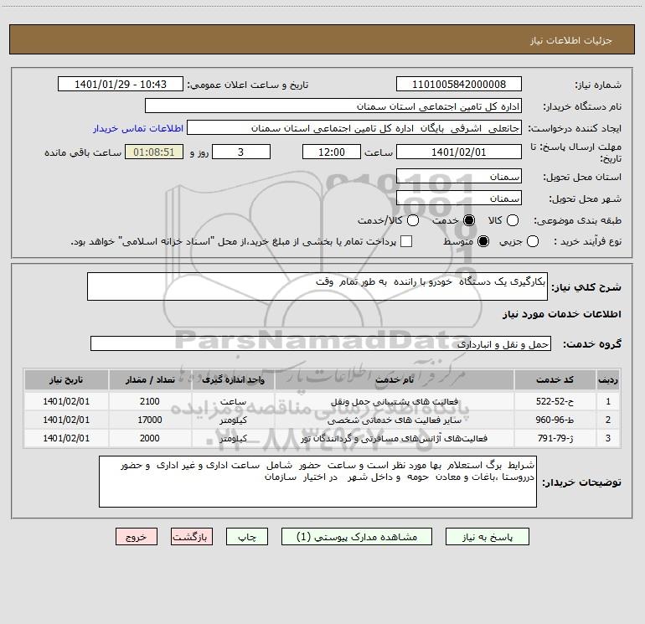Image resolution: width=645 pixels, height=624 pixels.
Task: Click the بازگشت back button
Action: [x=192, y=537]
